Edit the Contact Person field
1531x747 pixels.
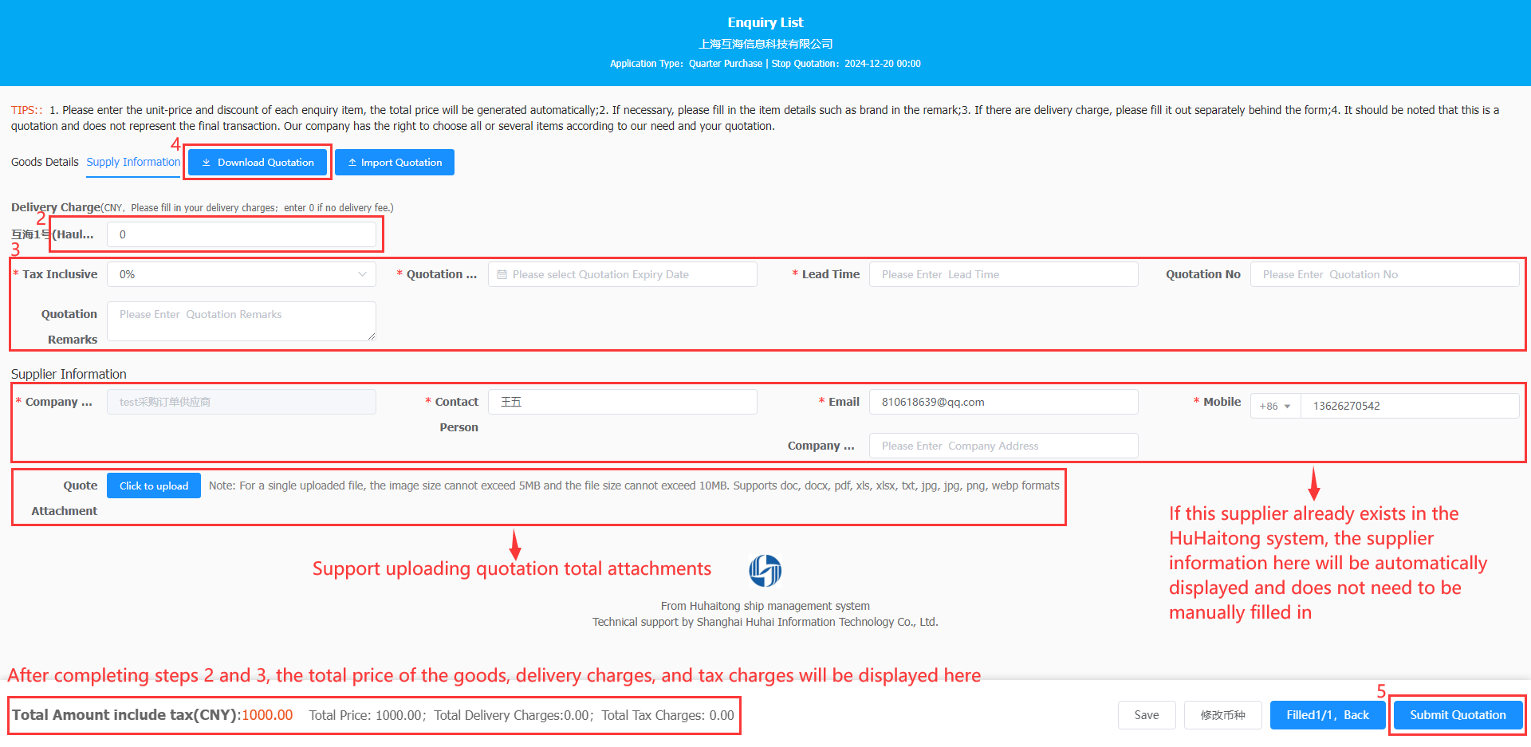623,402
